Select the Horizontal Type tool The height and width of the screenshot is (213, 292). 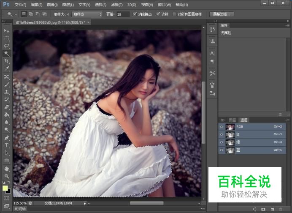tap(7, 145)
